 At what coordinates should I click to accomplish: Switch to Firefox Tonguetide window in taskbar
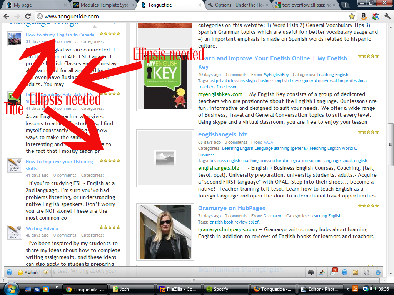pos(273,289)
